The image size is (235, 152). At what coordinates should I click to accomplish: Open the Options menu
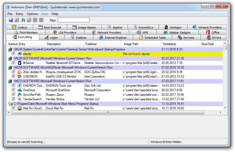tap(32, 14)
